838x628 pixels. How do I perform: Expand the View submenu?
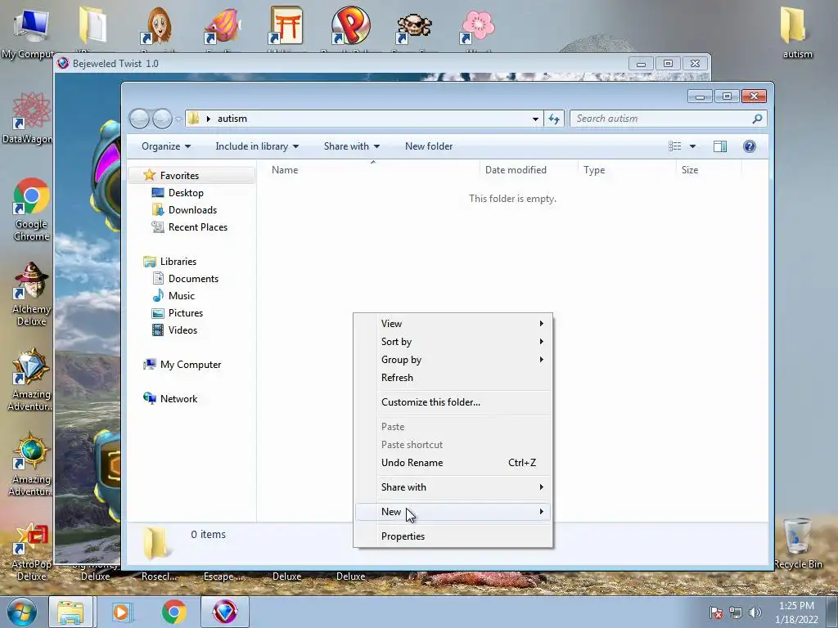click(453, 324)
